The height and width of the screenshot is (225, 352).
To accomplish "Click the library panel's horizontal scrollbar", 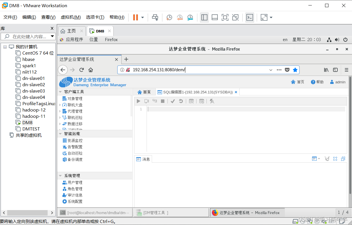I will (28, 213).
